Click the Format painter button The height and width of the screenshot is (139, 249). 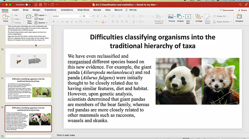16,23
